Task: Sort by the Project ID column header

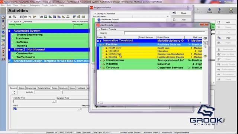Action: click(118, 37)
